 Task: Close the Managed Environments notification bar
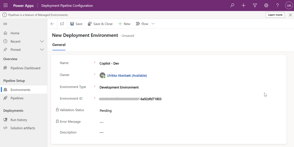click(290, 15)
